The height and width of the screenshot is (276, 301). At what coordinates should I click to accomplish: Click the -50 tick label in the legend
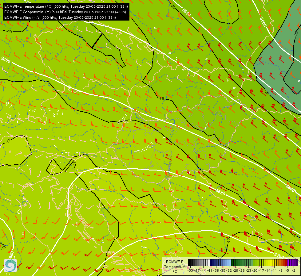click(x=190, y=270)
